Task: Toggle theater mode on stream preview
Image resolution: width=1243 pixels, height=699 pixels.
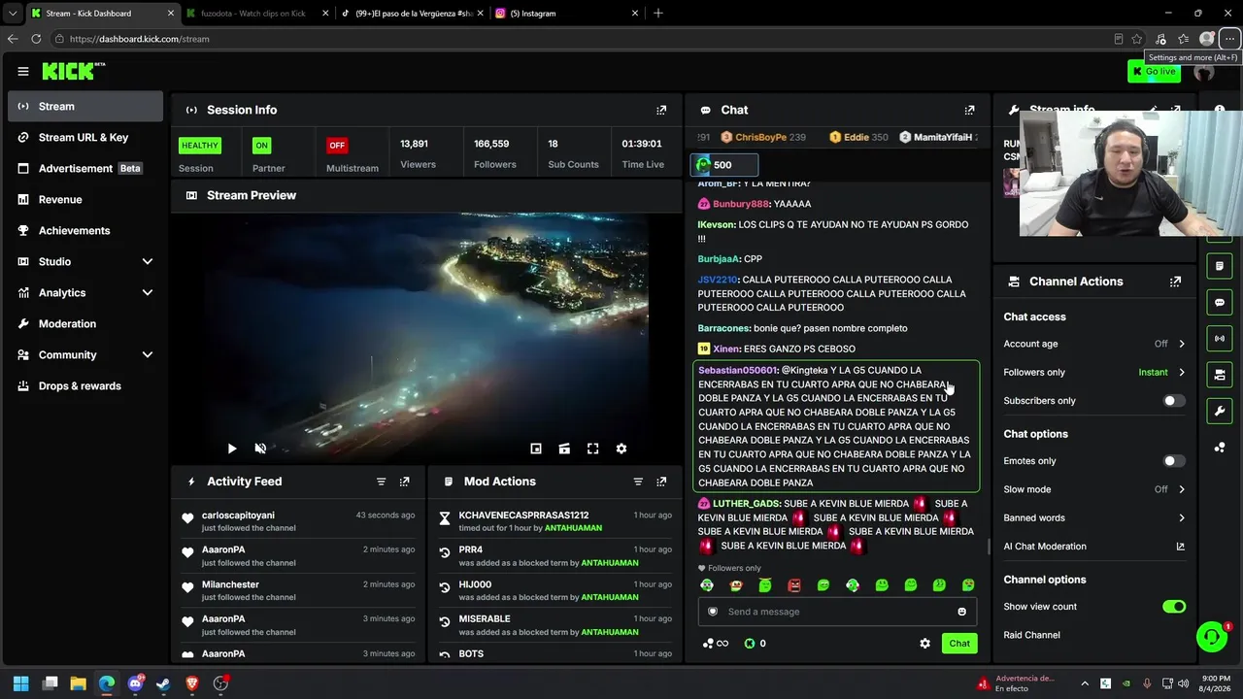Action: pyautogui.click(x=564, y=449)
